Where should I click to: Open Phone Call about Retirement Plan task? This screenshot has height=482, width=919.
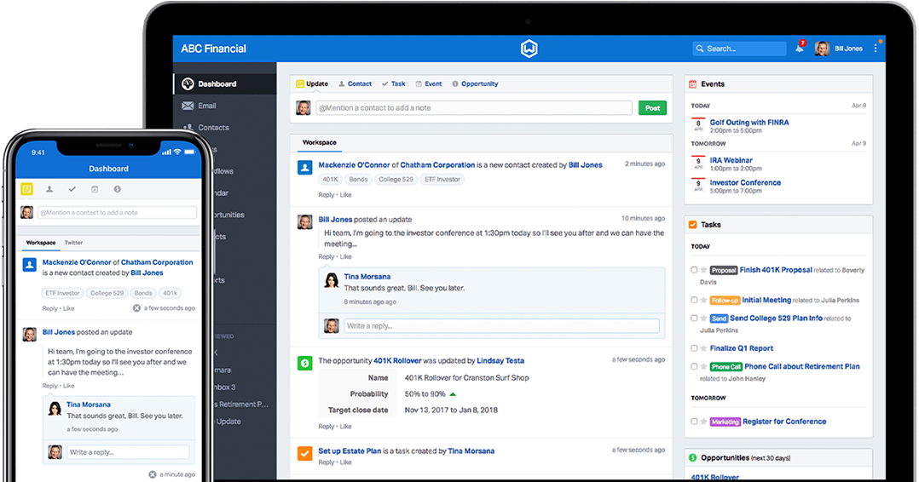click(x=801, y=367)
